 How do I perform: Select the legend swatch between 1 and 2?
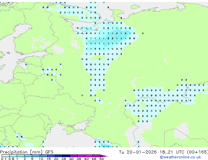point(21,156)
